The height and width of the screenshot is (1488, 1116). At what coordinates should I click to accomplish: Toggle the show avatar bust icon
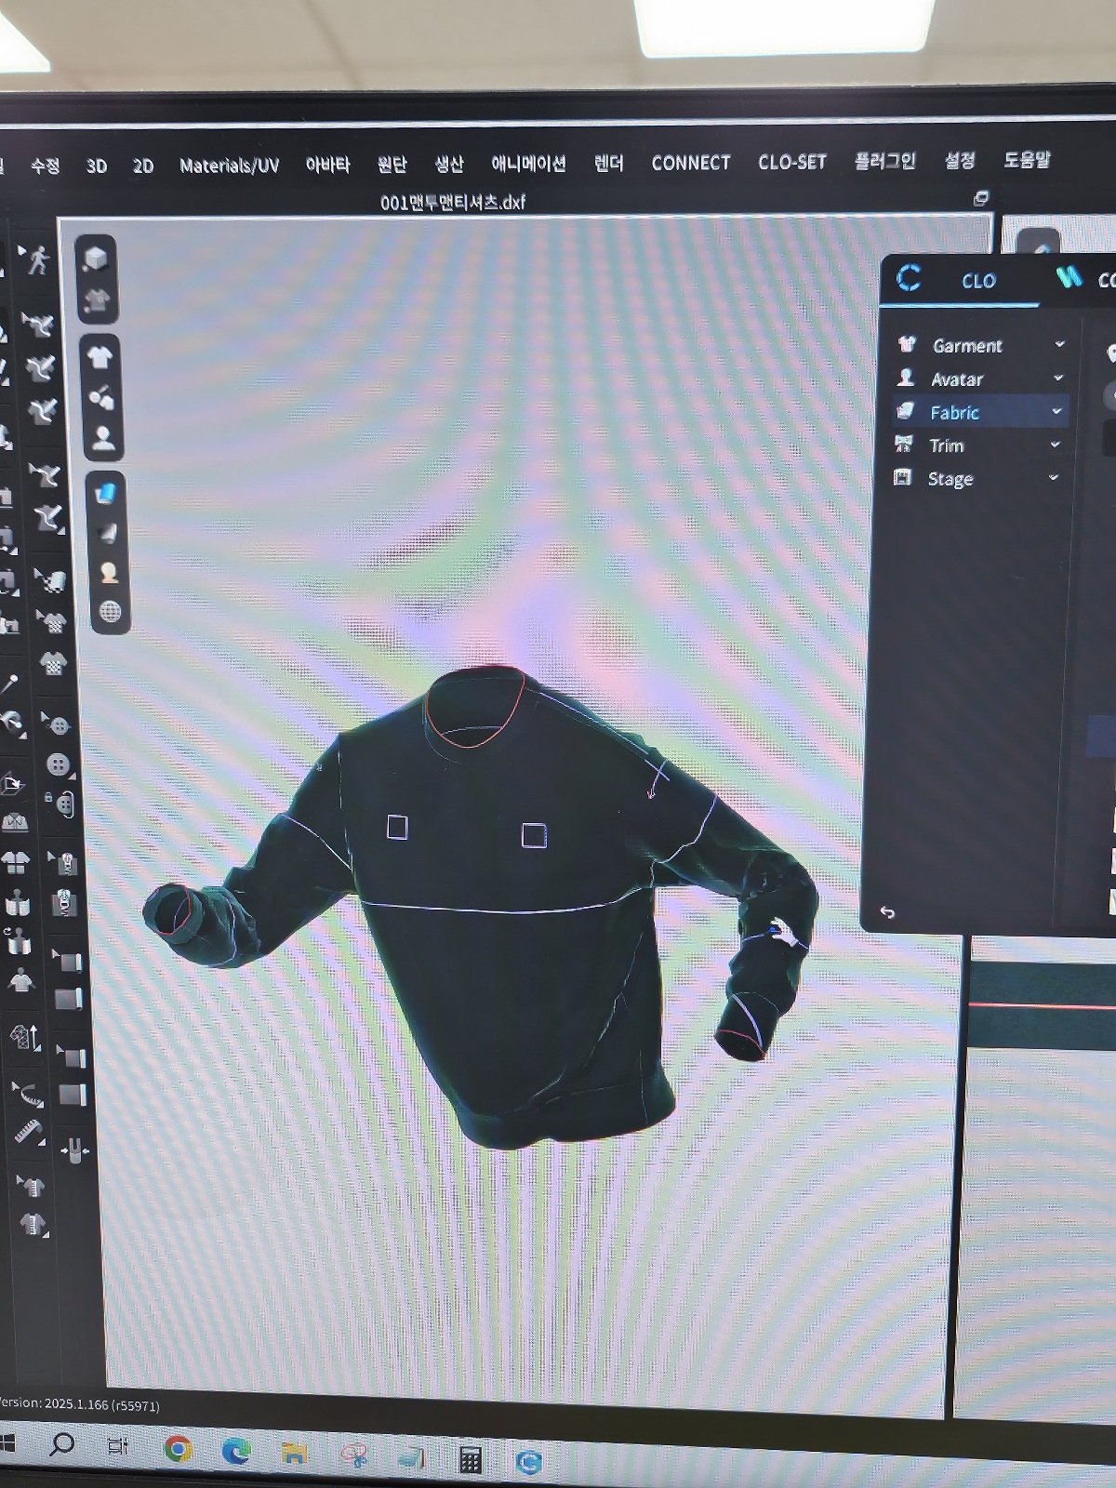pos(103,438)
